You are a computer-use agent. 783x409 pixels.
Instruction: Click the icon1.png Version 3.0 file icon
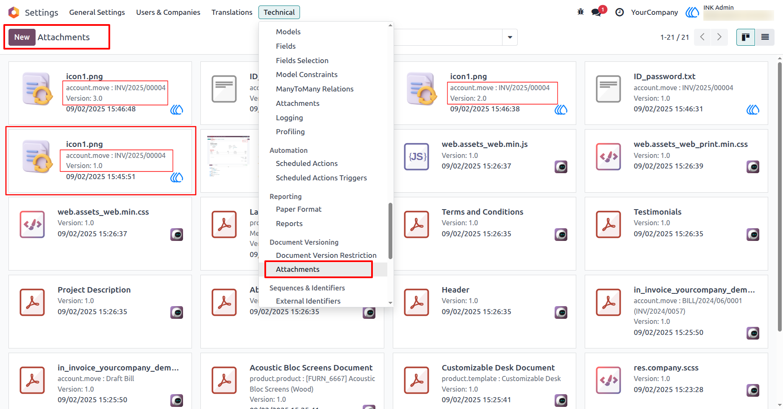[x=37, y=88]
